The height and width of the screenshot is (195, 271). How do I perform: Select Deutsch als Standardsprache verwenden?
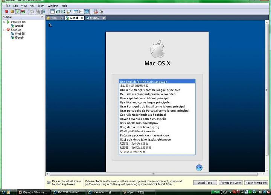pos(157,94)
